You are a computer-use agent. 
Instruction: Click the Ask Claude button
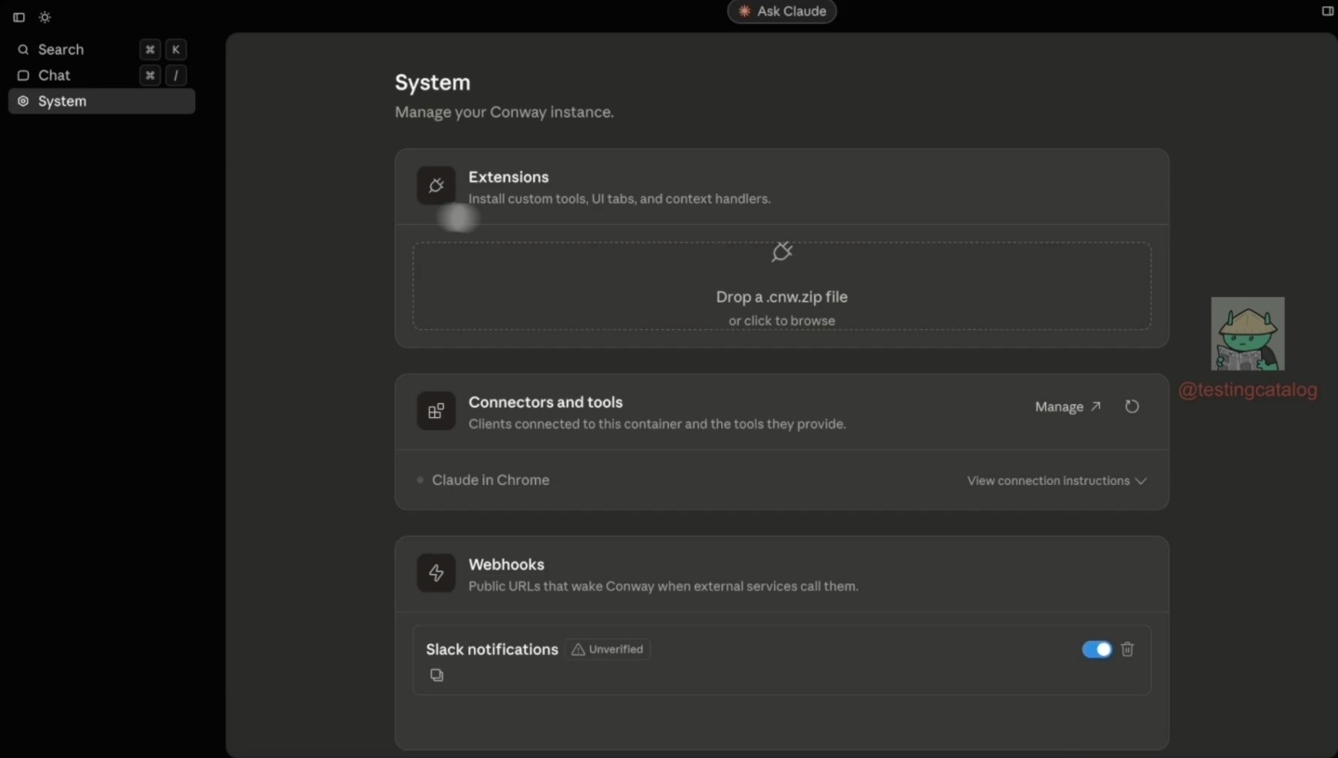(780, 11)
